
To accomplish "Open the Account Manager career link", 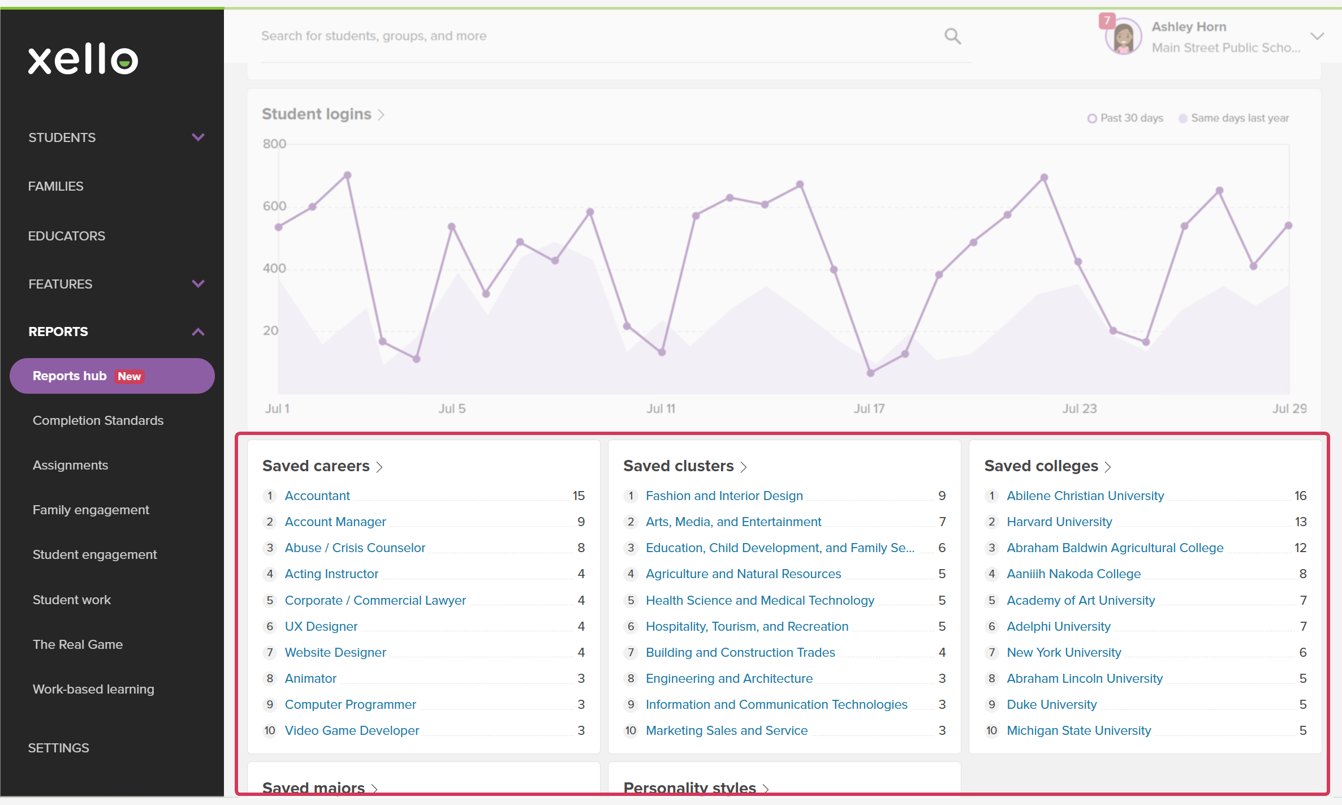I will pos(335,522).
